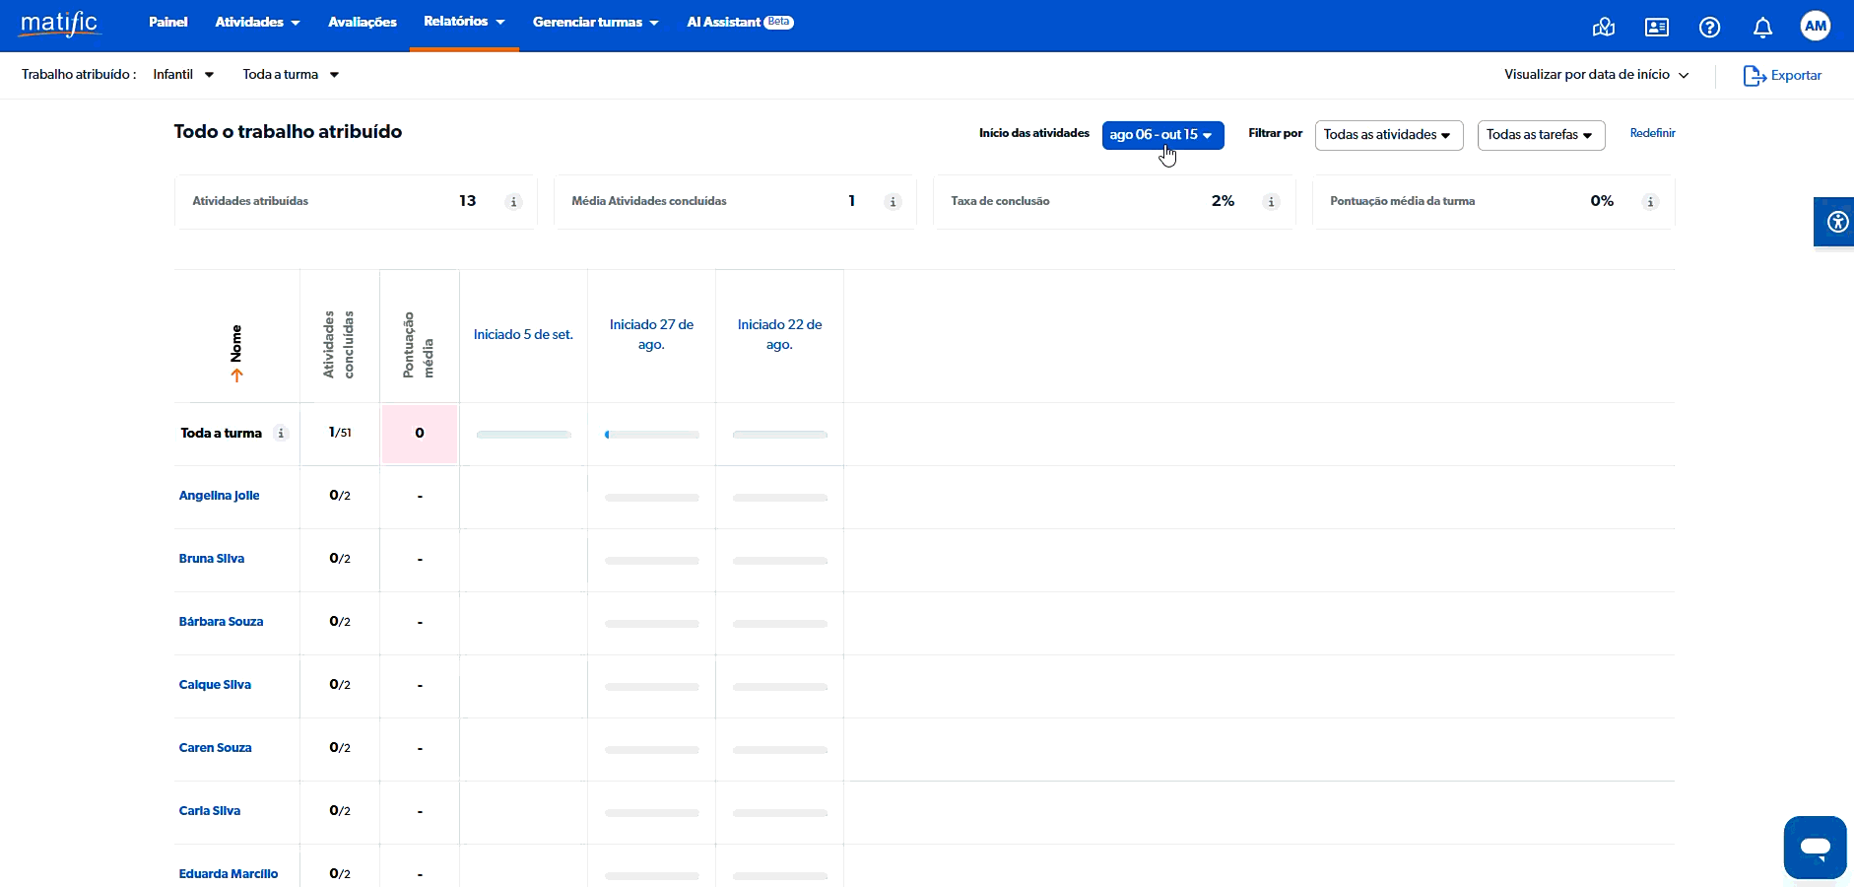This screenshot has height=887, width=1854.
Task: Show info for Taxa de conclusão
Action: (x=1271, y=202)
